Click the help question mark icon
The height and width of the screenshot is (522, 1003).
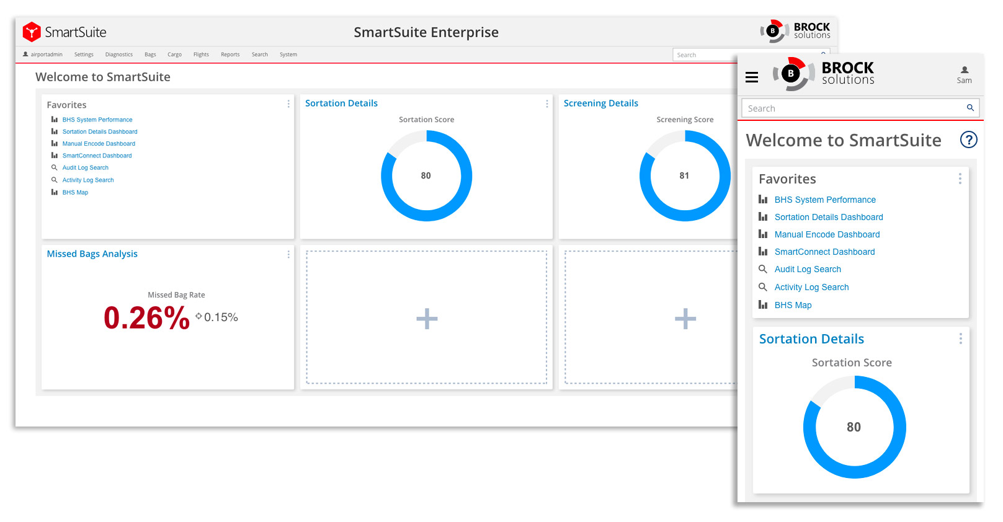click(968, 139)
